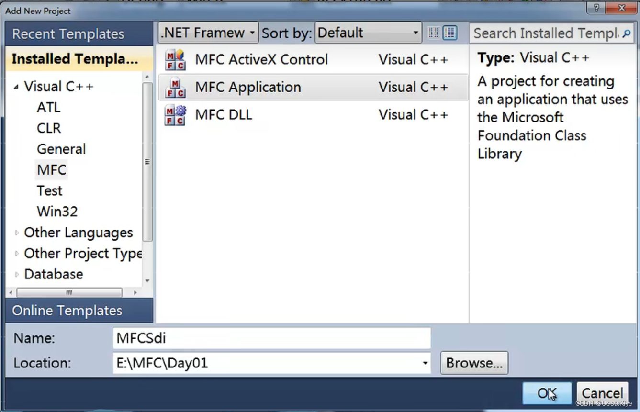Viewport: 640px width, 412px height.
Task: Select the MFC DLL template icon
Action: 175,115
